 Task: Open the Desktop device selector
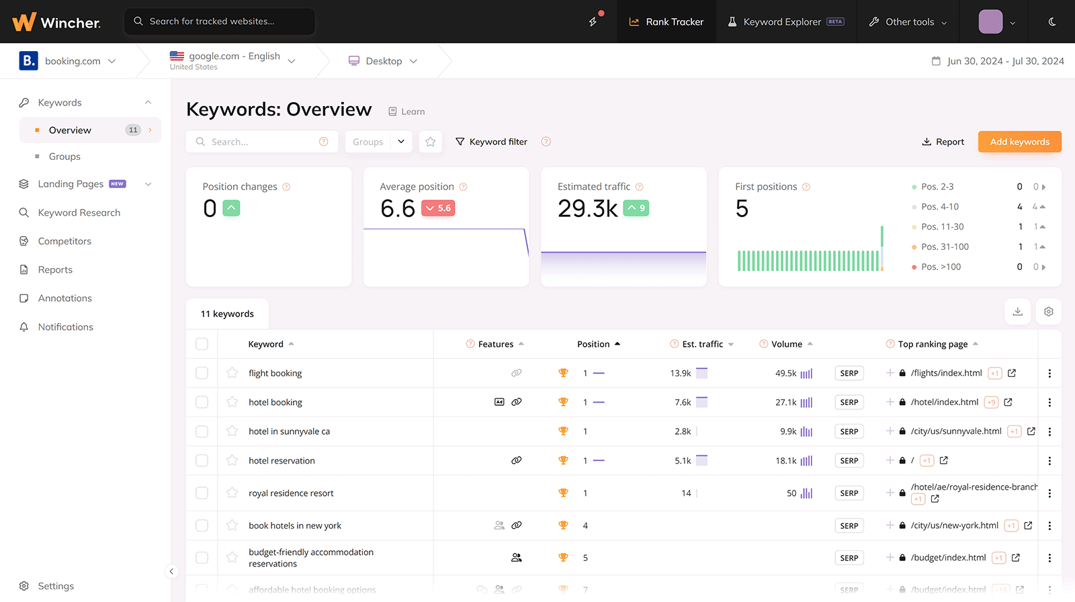click(384, 61)
